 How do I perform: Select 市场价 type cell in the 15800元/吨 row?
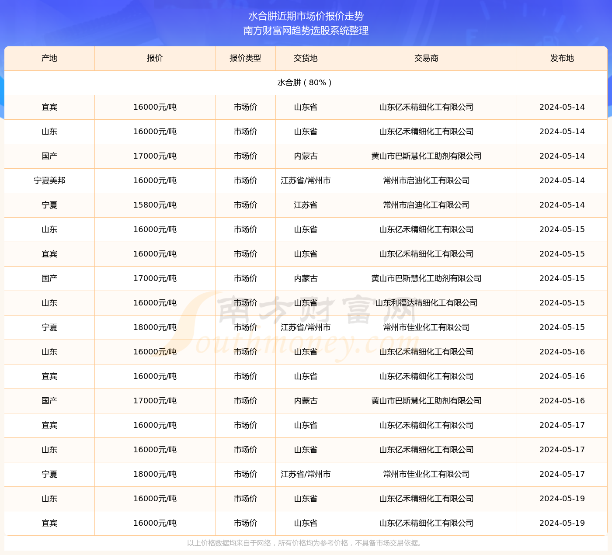(x=245, y=205)
